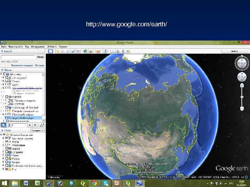Toggle the sidebar panel toolbar button
Screen dimensions: 250x187
coord(50,51)
